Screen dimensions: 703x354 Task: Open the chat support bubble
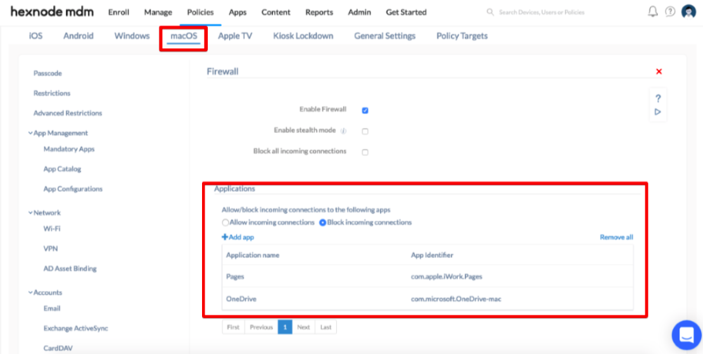click(687, 335)
